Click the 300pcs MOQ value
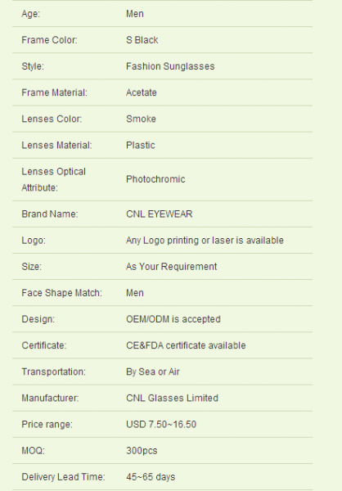 [142, 451]
